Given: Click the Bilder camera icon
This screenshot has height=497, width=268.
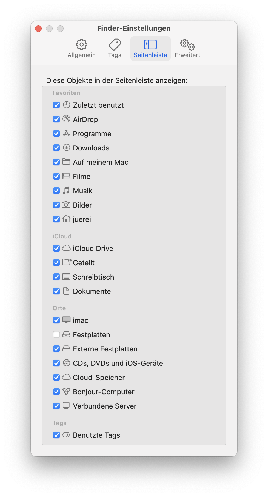Looking at the screenshot, I should tap(66, 205).
